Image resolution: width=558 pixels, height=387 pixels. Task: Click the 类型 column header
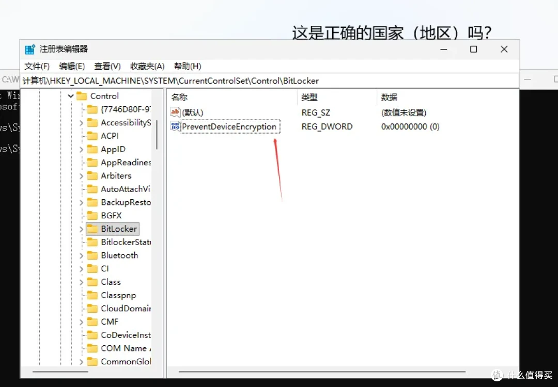click(309, 97)
